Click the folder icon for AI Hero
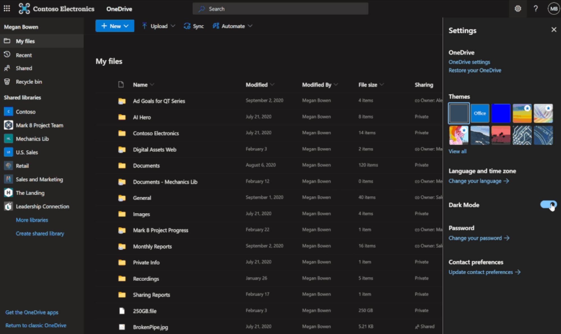 click(122, 117)
